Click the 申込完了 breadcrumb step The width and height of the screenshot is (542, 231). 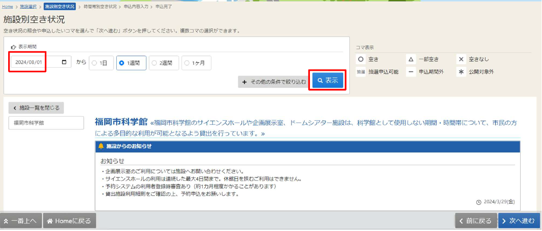pyautogui.click(x=164, y=6)
